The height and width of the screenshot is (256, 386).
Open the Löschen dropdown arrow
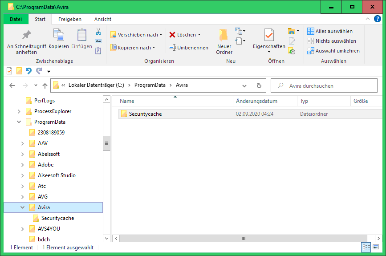tap(199, 35)
